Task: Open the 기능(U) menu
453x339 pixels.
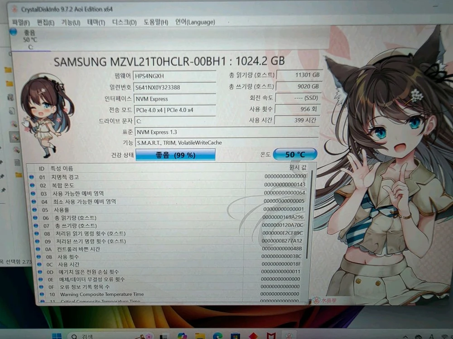Action: tap(71, 23)
